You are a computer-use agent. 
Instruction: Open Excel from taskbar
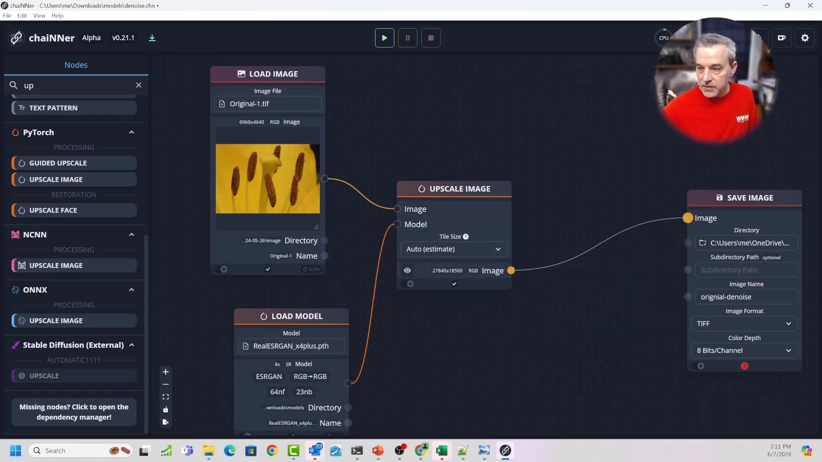441,450
